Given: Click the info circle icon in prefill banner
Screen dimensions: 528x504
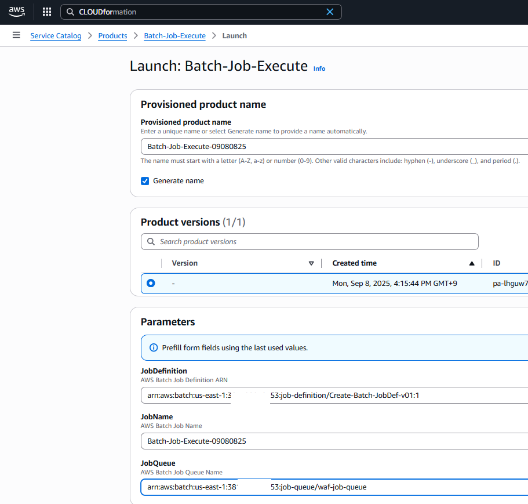Looking at the screenshot, I should pos(154,348).
